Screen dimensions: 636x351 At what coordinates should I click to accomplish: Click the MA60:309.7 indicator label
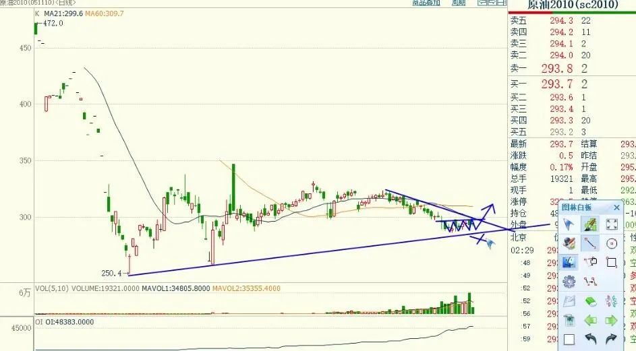coord(105,13)
